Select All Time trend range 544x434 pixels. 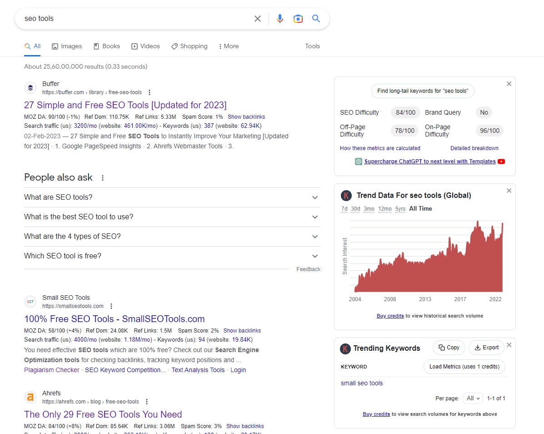pyautogui.click(x=420, y=209)
